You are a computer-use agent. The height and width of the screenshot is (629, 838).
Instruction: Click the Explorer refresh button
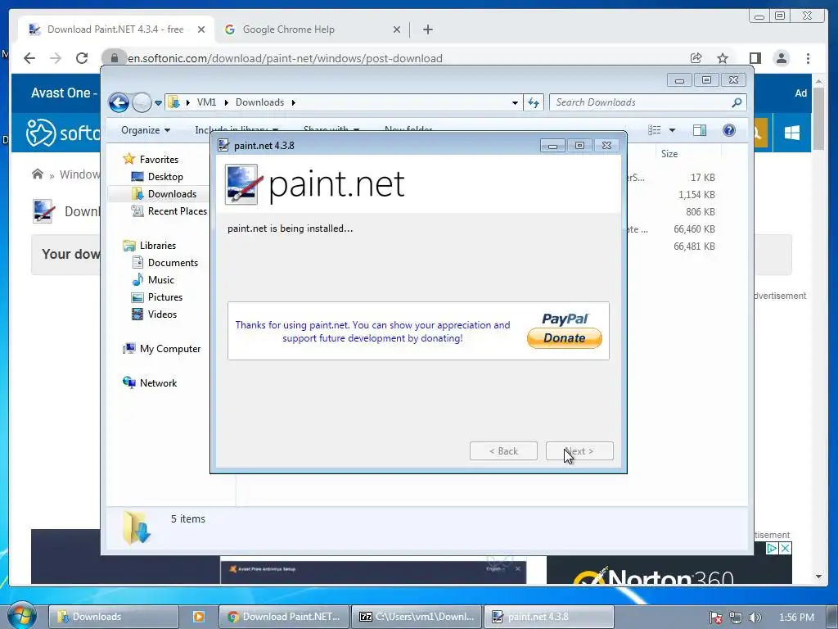(x=534, y=102)
